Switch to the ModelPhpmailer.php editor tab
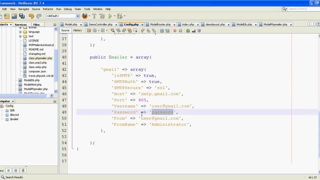Viewport: 320px width, 180px height. tap(275, 24)
